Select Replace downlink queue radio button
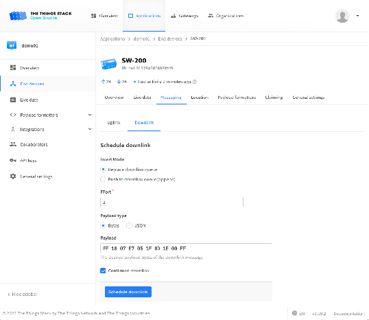This screenshot has height=320, width=369. pyautogui.click(x=103, y=170)
